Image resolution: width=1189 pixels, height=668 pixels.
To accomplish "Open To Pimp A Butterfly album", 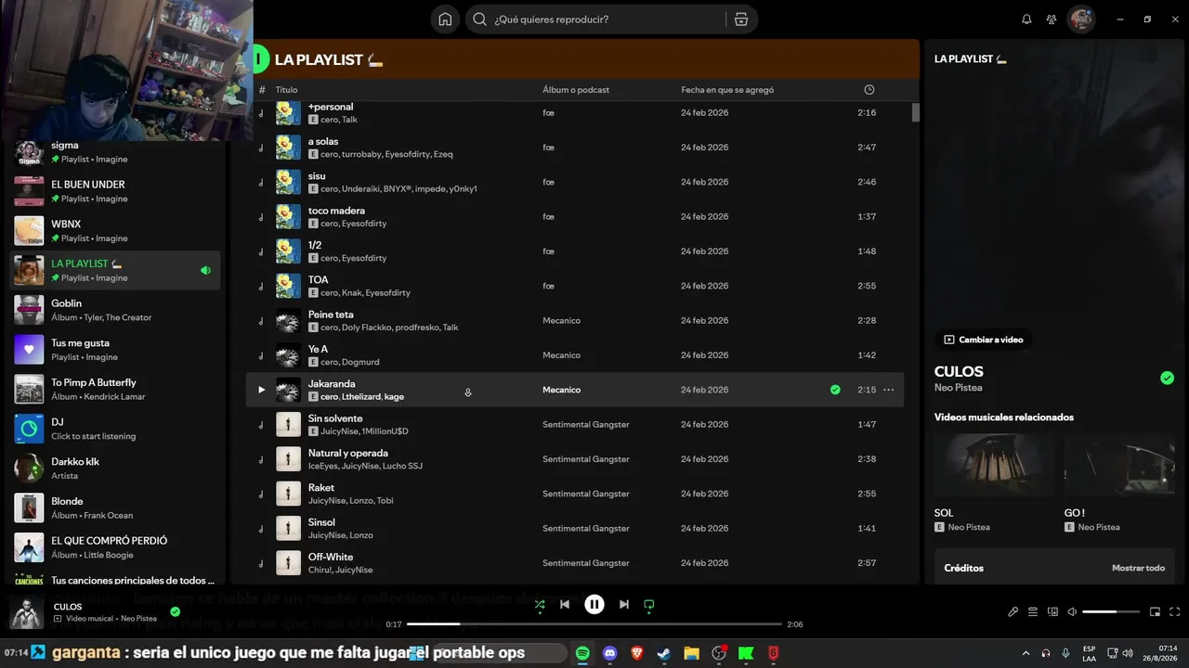I will [116, 389].
